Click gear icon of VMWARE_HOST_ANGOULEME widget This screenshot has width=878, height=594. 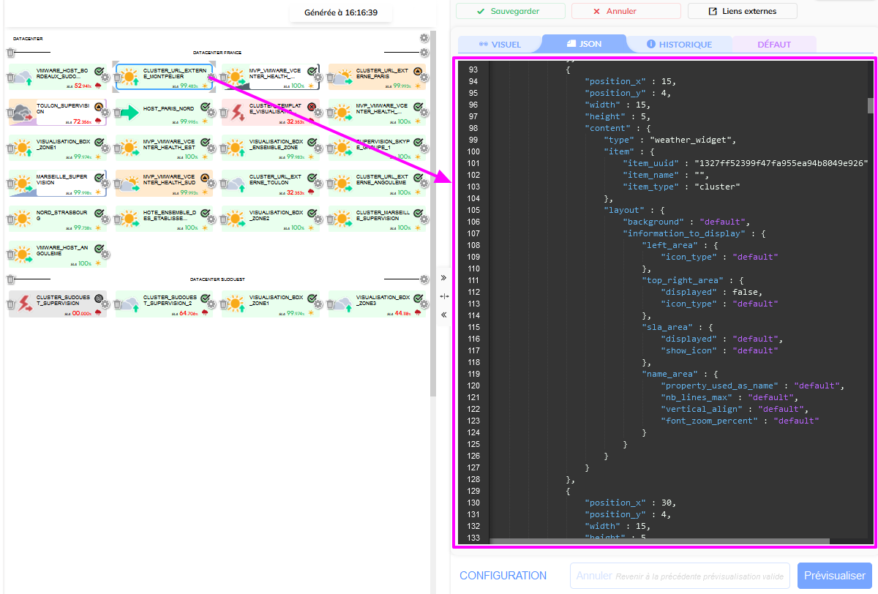[105, 255]
